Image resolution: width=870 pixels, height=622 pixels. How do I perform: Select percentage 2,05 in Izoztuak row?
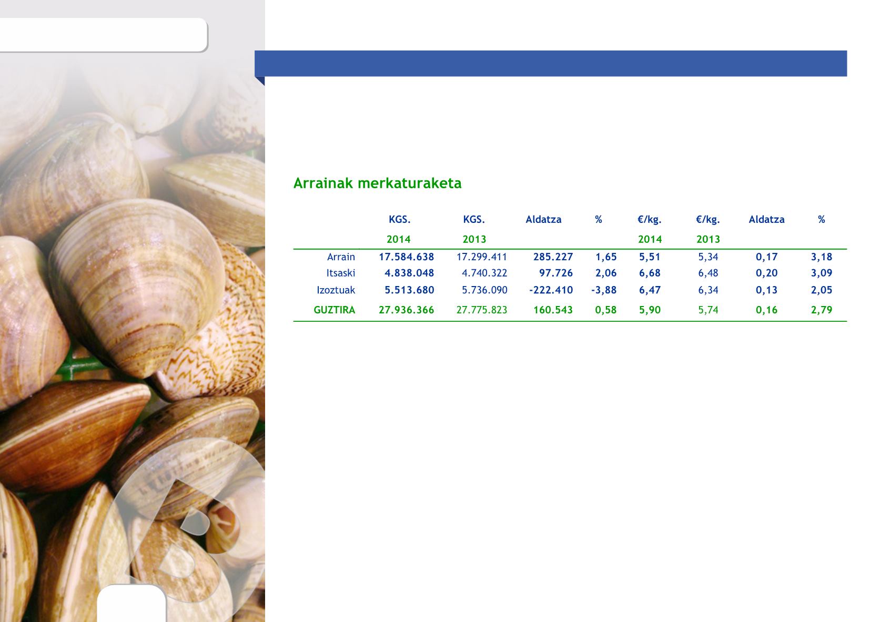822,290
